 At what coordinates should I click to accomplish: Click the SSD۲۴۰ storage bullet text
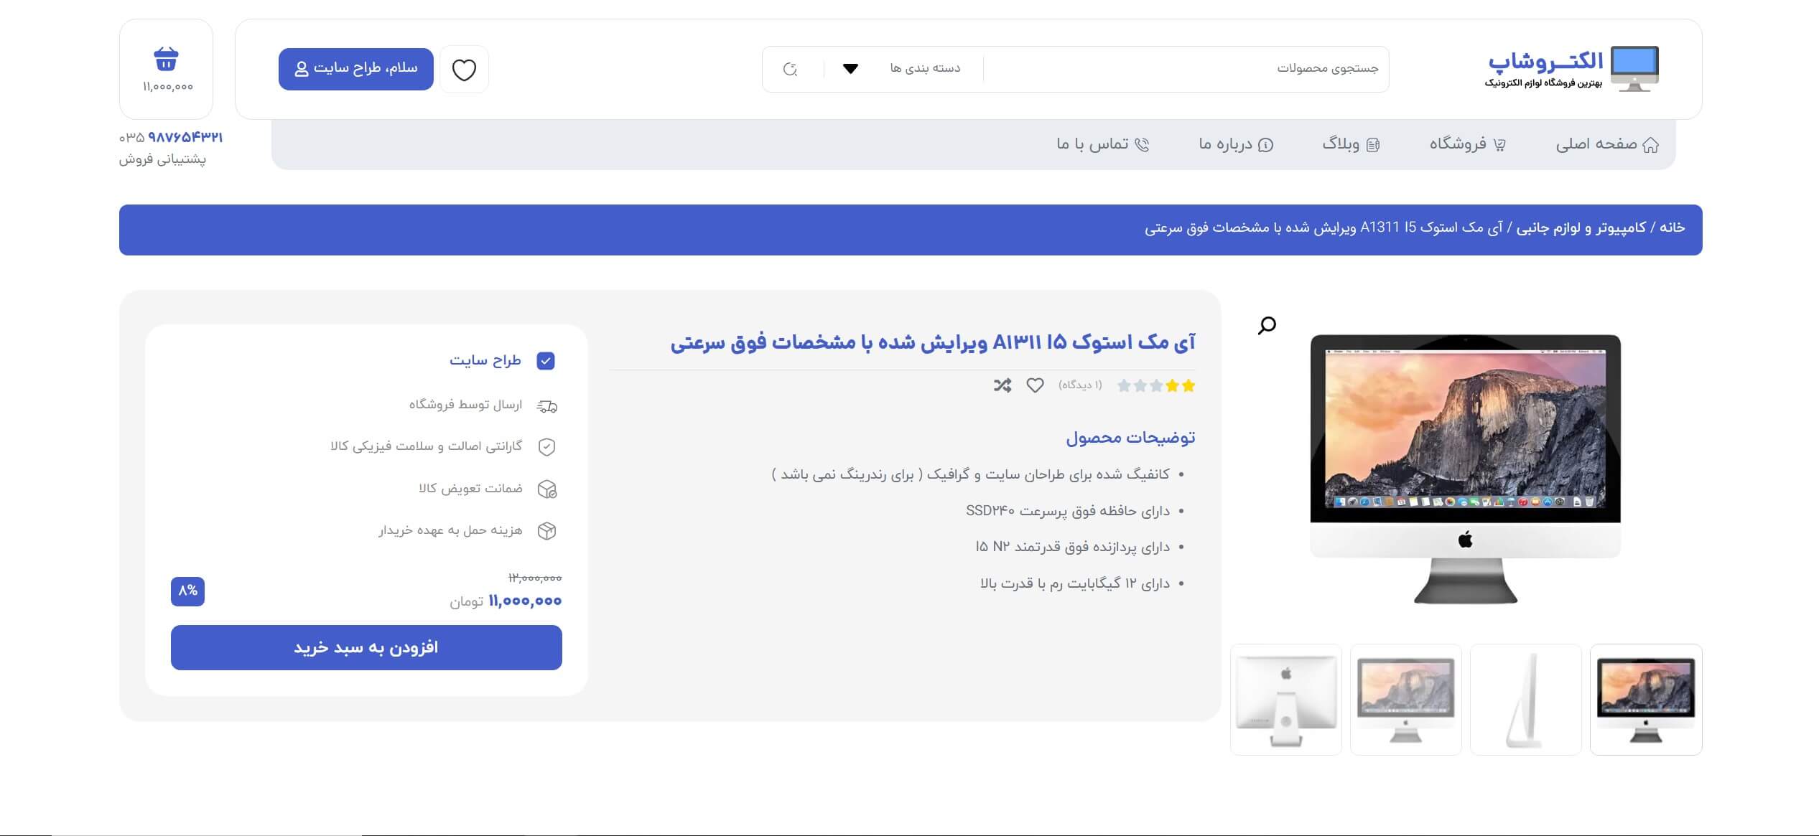(x=1067, y=511)
